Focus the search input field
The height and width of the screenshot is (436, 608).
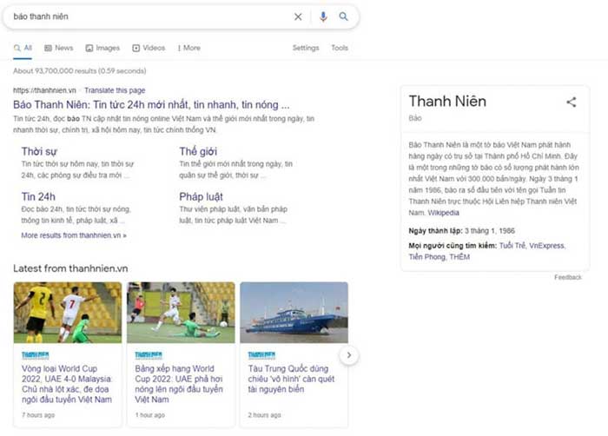(149, 17)
